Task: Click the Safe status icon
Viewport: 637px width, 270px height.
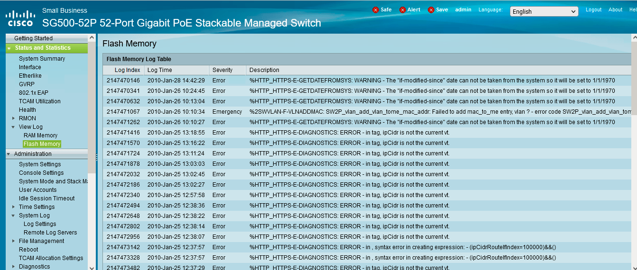Action: point(376,10)
